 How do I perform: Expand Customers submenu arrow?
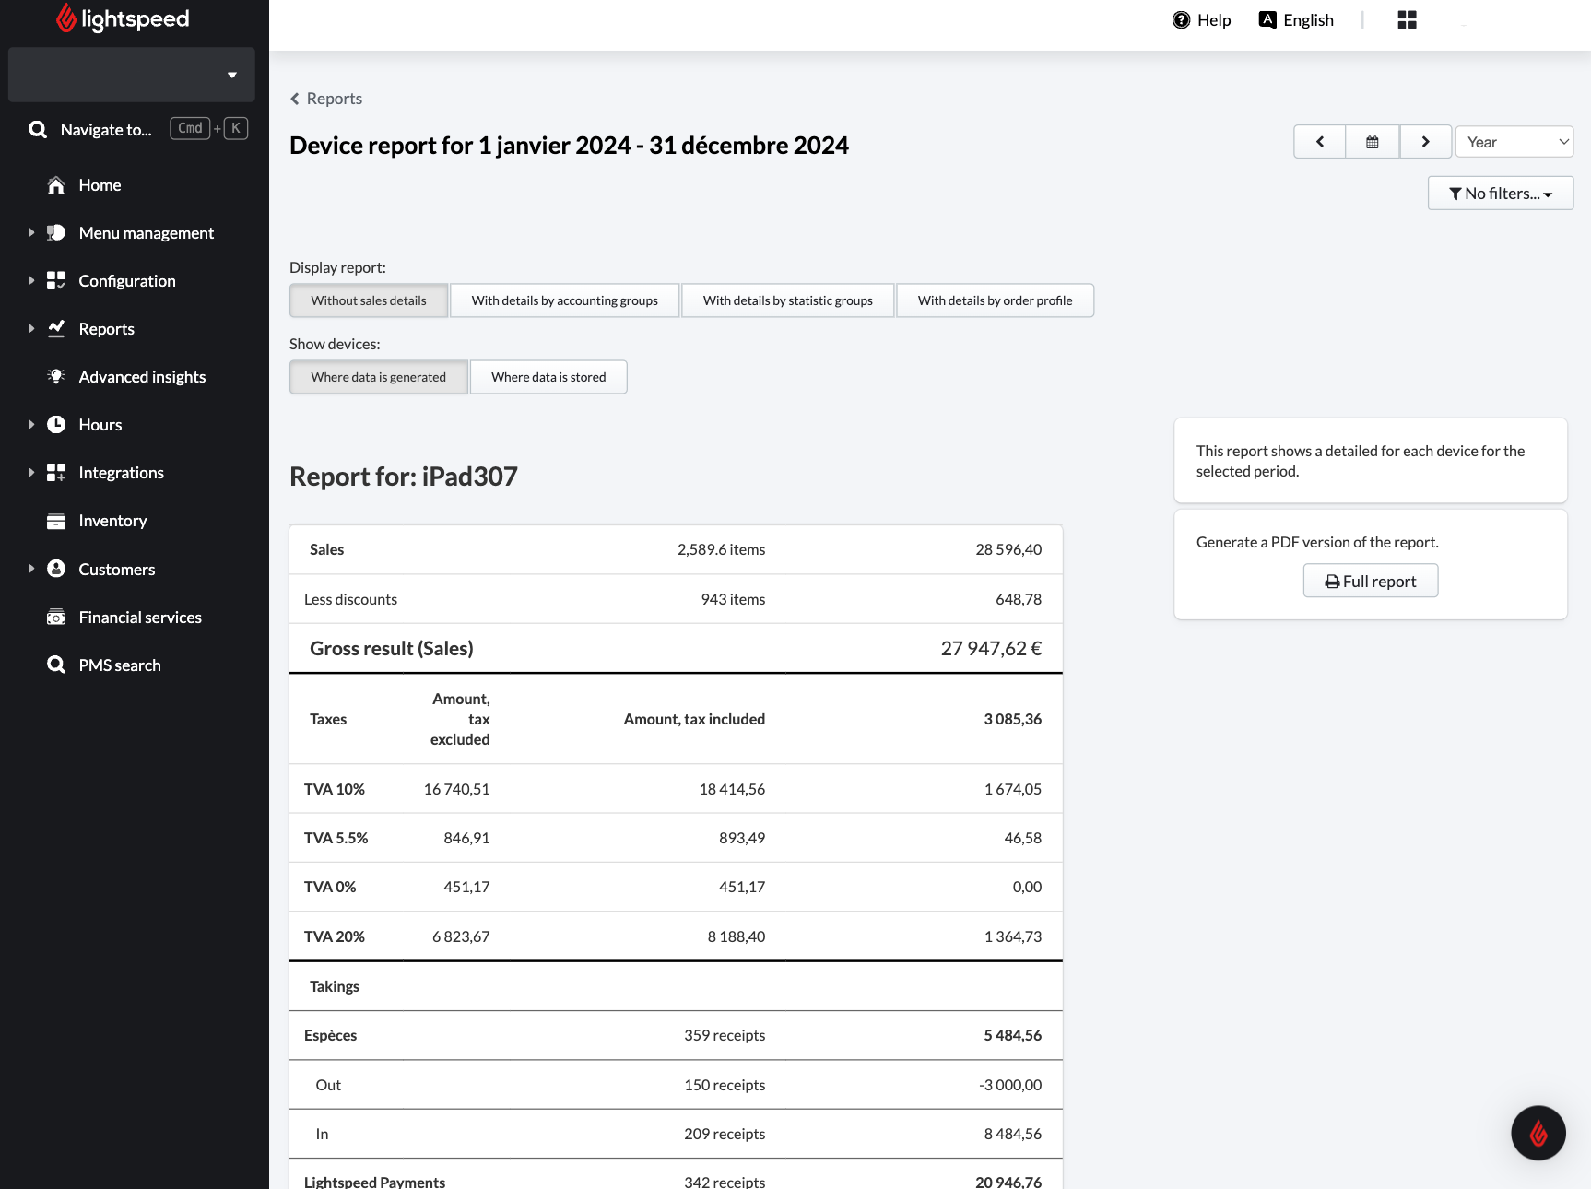pos(30,569)
